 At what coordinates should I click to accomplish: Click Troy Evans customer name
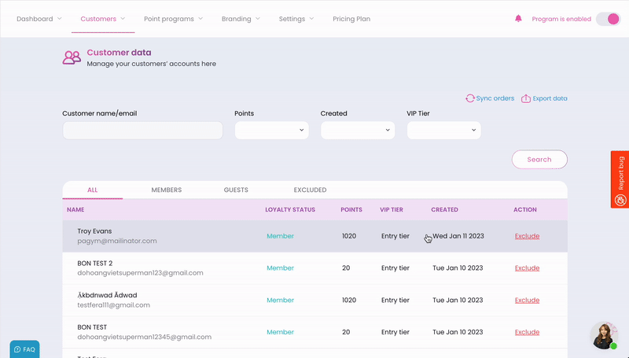94,231
